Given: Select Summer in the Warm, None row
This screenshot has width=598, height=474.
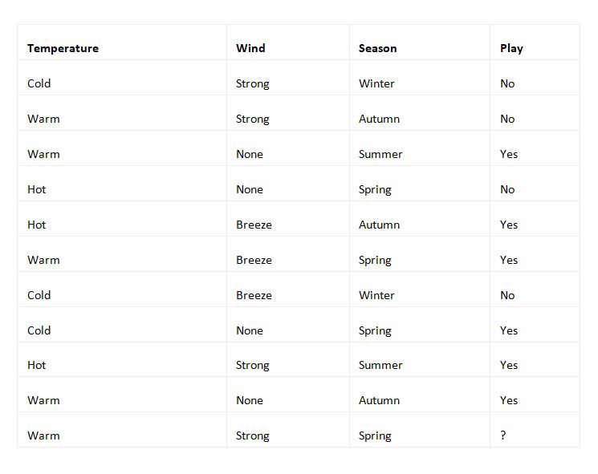Looking at the screenshot, I should coord(380,154).
